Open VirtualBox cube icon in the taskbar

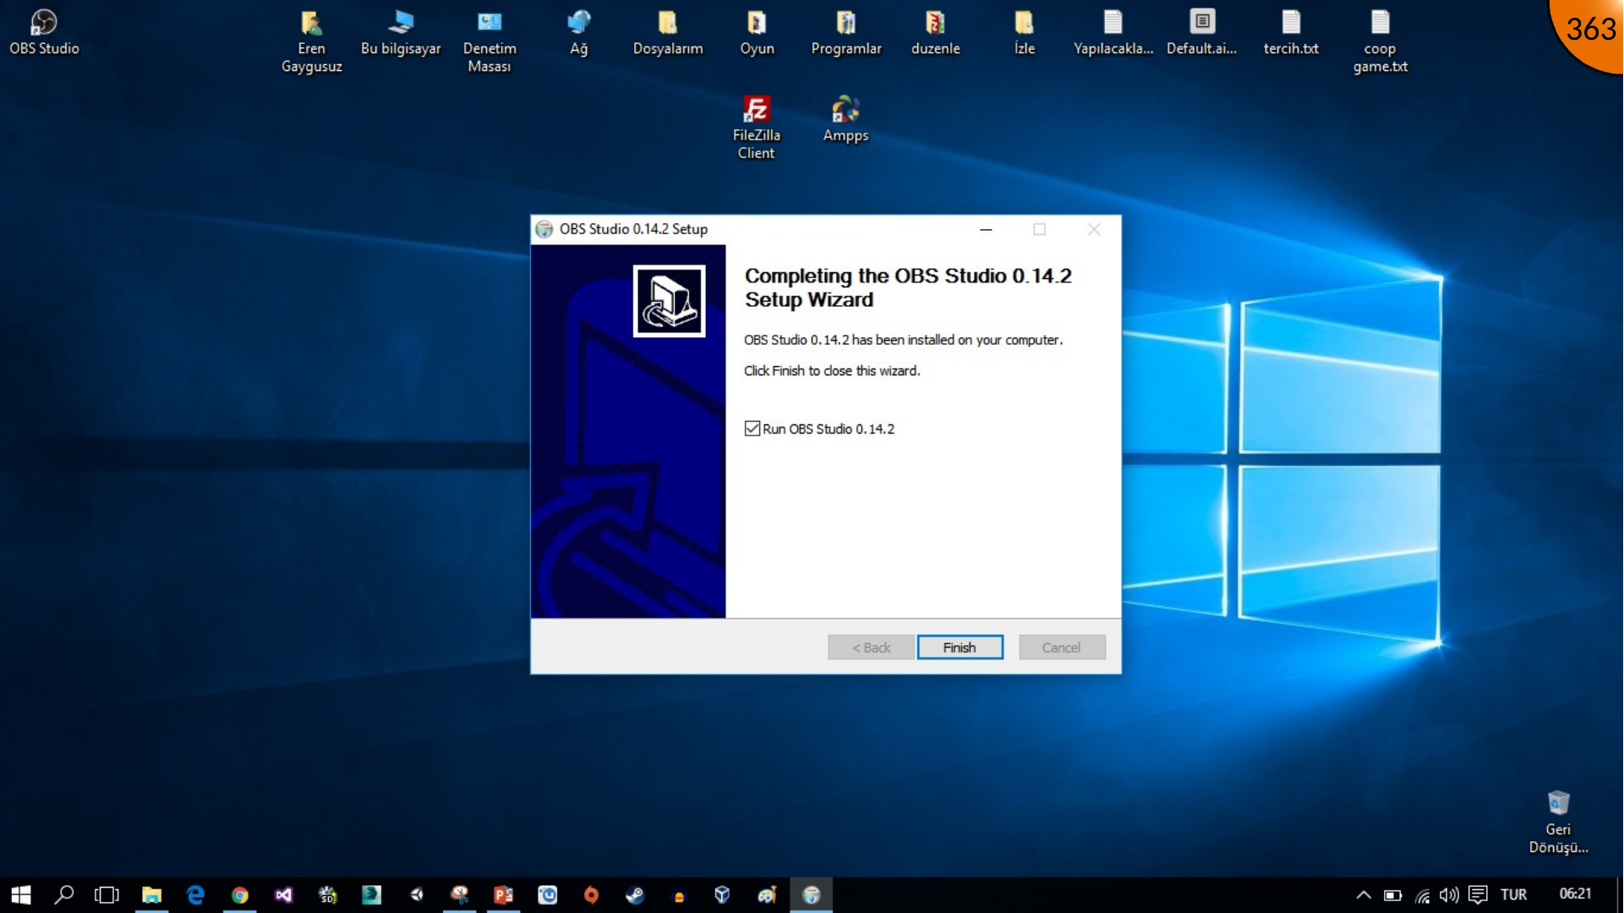tap(722, 894)
